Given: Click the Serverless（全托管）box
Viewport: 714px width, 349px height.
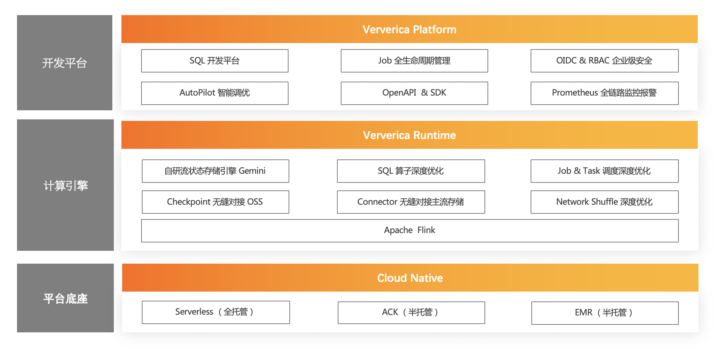Looking at the screenshot, I should coord(216,312).
